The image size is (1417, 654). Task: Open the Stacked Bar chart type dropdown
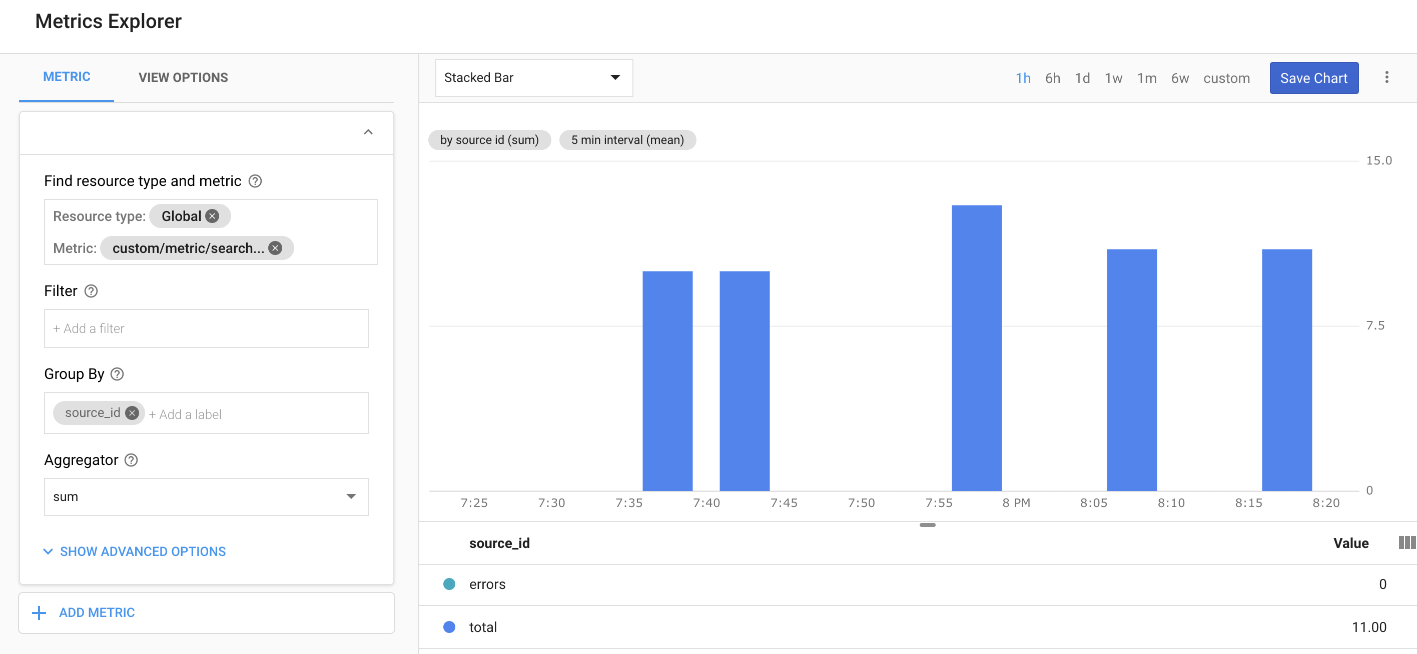tap(533, 77)
